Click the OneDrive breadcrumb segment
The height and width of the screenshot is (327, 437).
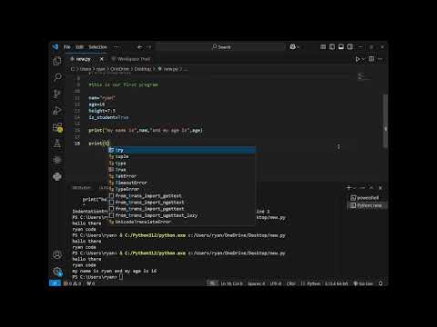coord(119,69)
